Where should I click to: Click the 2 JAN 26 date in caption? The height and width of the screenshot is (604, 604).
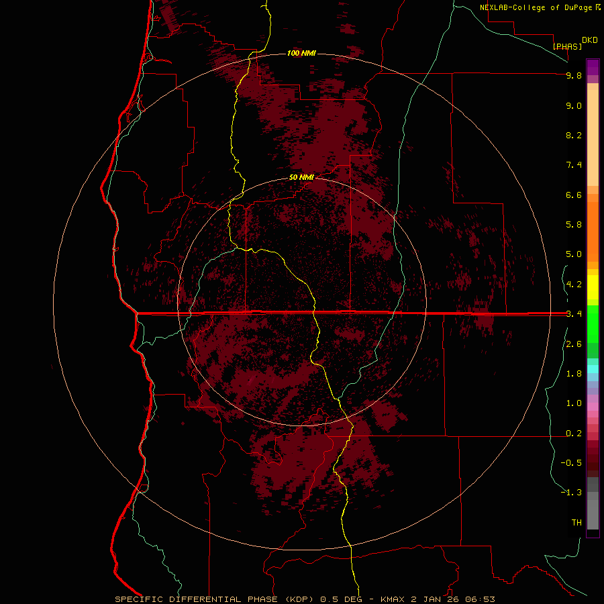coord(434,599)
